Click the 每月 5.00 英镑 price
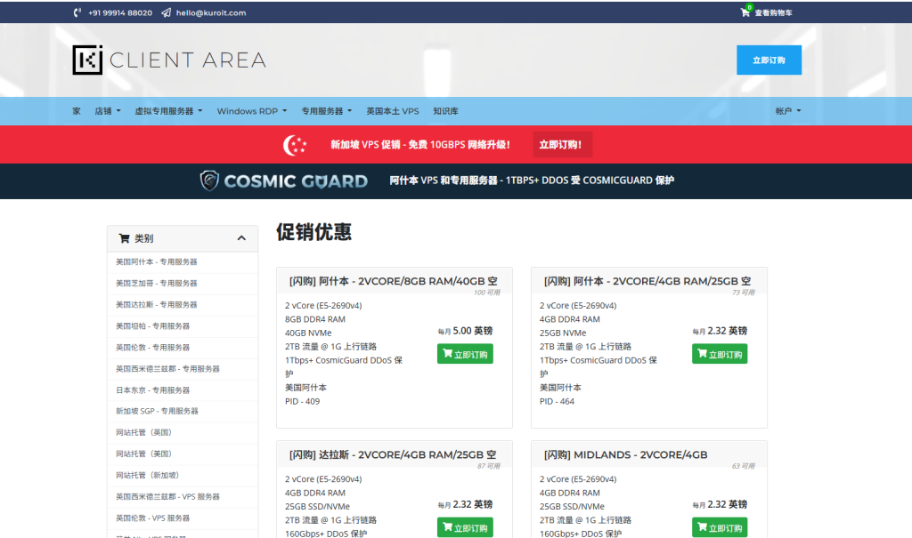The height and width of the screenshot is (538, 912). (465, 331)
